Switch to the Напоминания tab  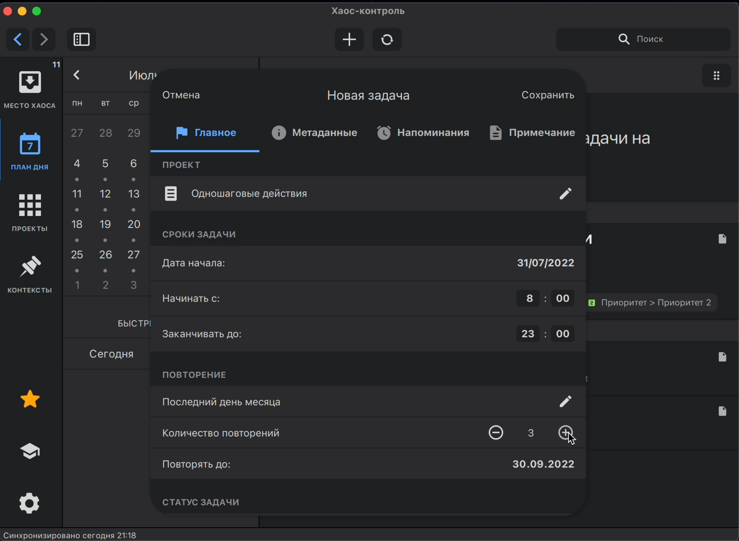[423, 132]
